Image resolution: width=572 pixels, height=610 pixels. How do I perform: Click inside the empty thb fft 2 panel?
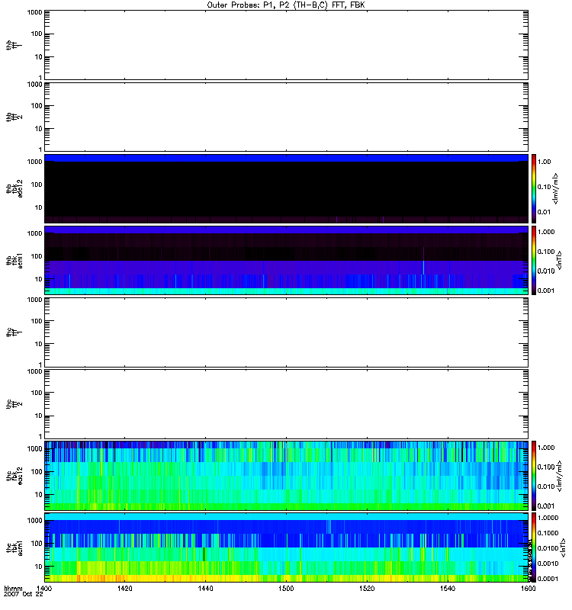point(286,116)
